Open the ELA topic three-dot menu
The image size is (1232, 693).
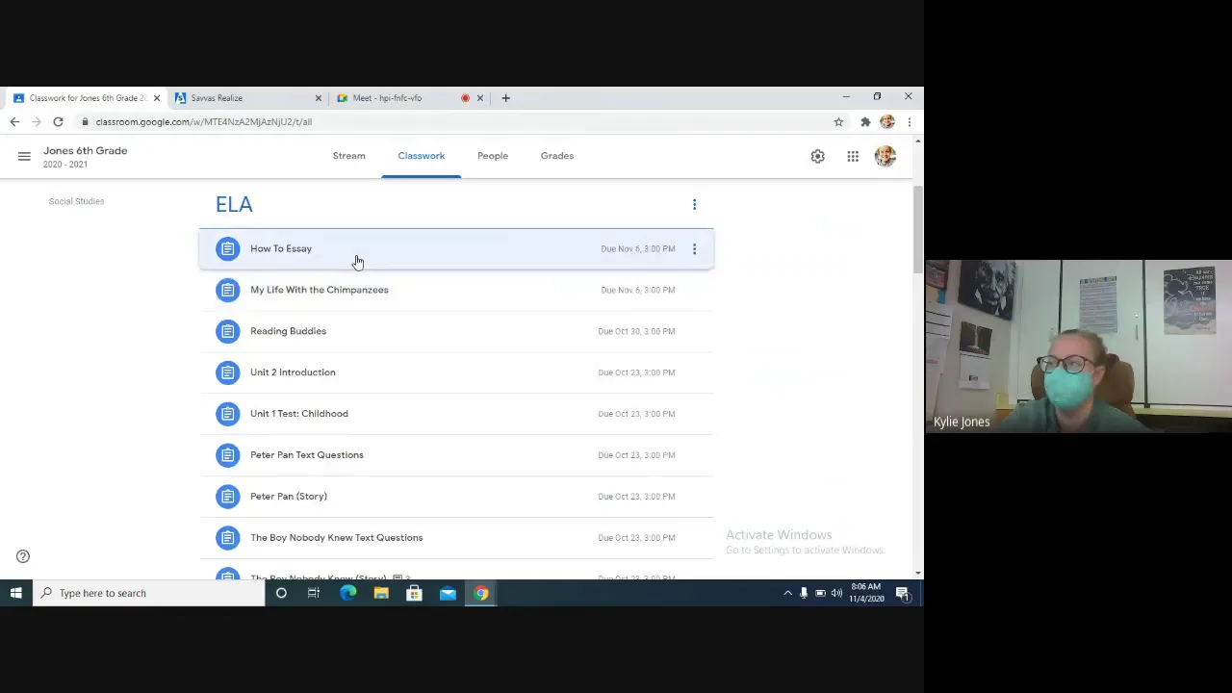694,204
